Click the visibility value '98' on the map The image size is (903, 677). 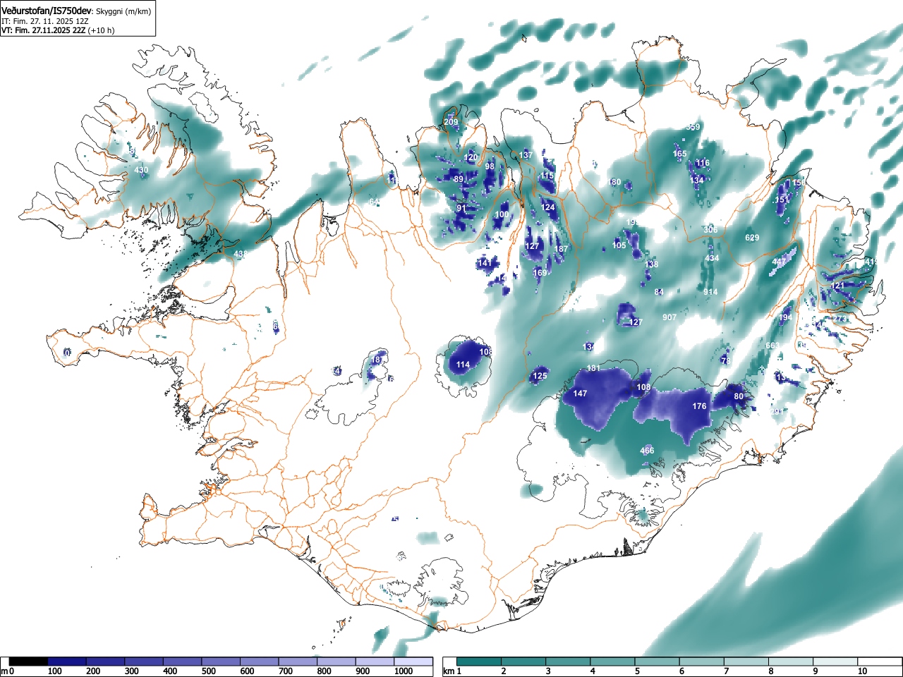pos(490,166)
